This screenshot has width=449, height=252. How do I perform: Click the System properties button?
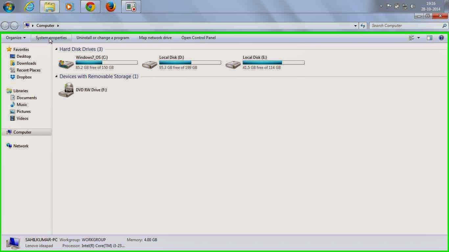[x=51, y=37]
